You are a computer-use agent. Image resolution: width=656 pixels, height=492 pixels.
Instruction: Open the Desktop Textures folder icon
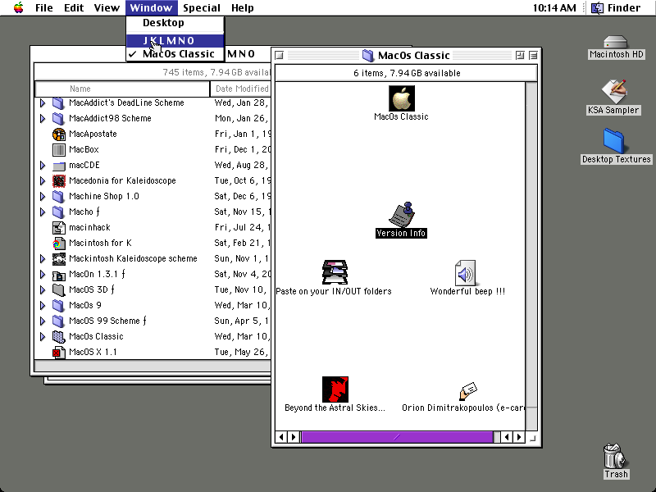[x=613, y=141]
